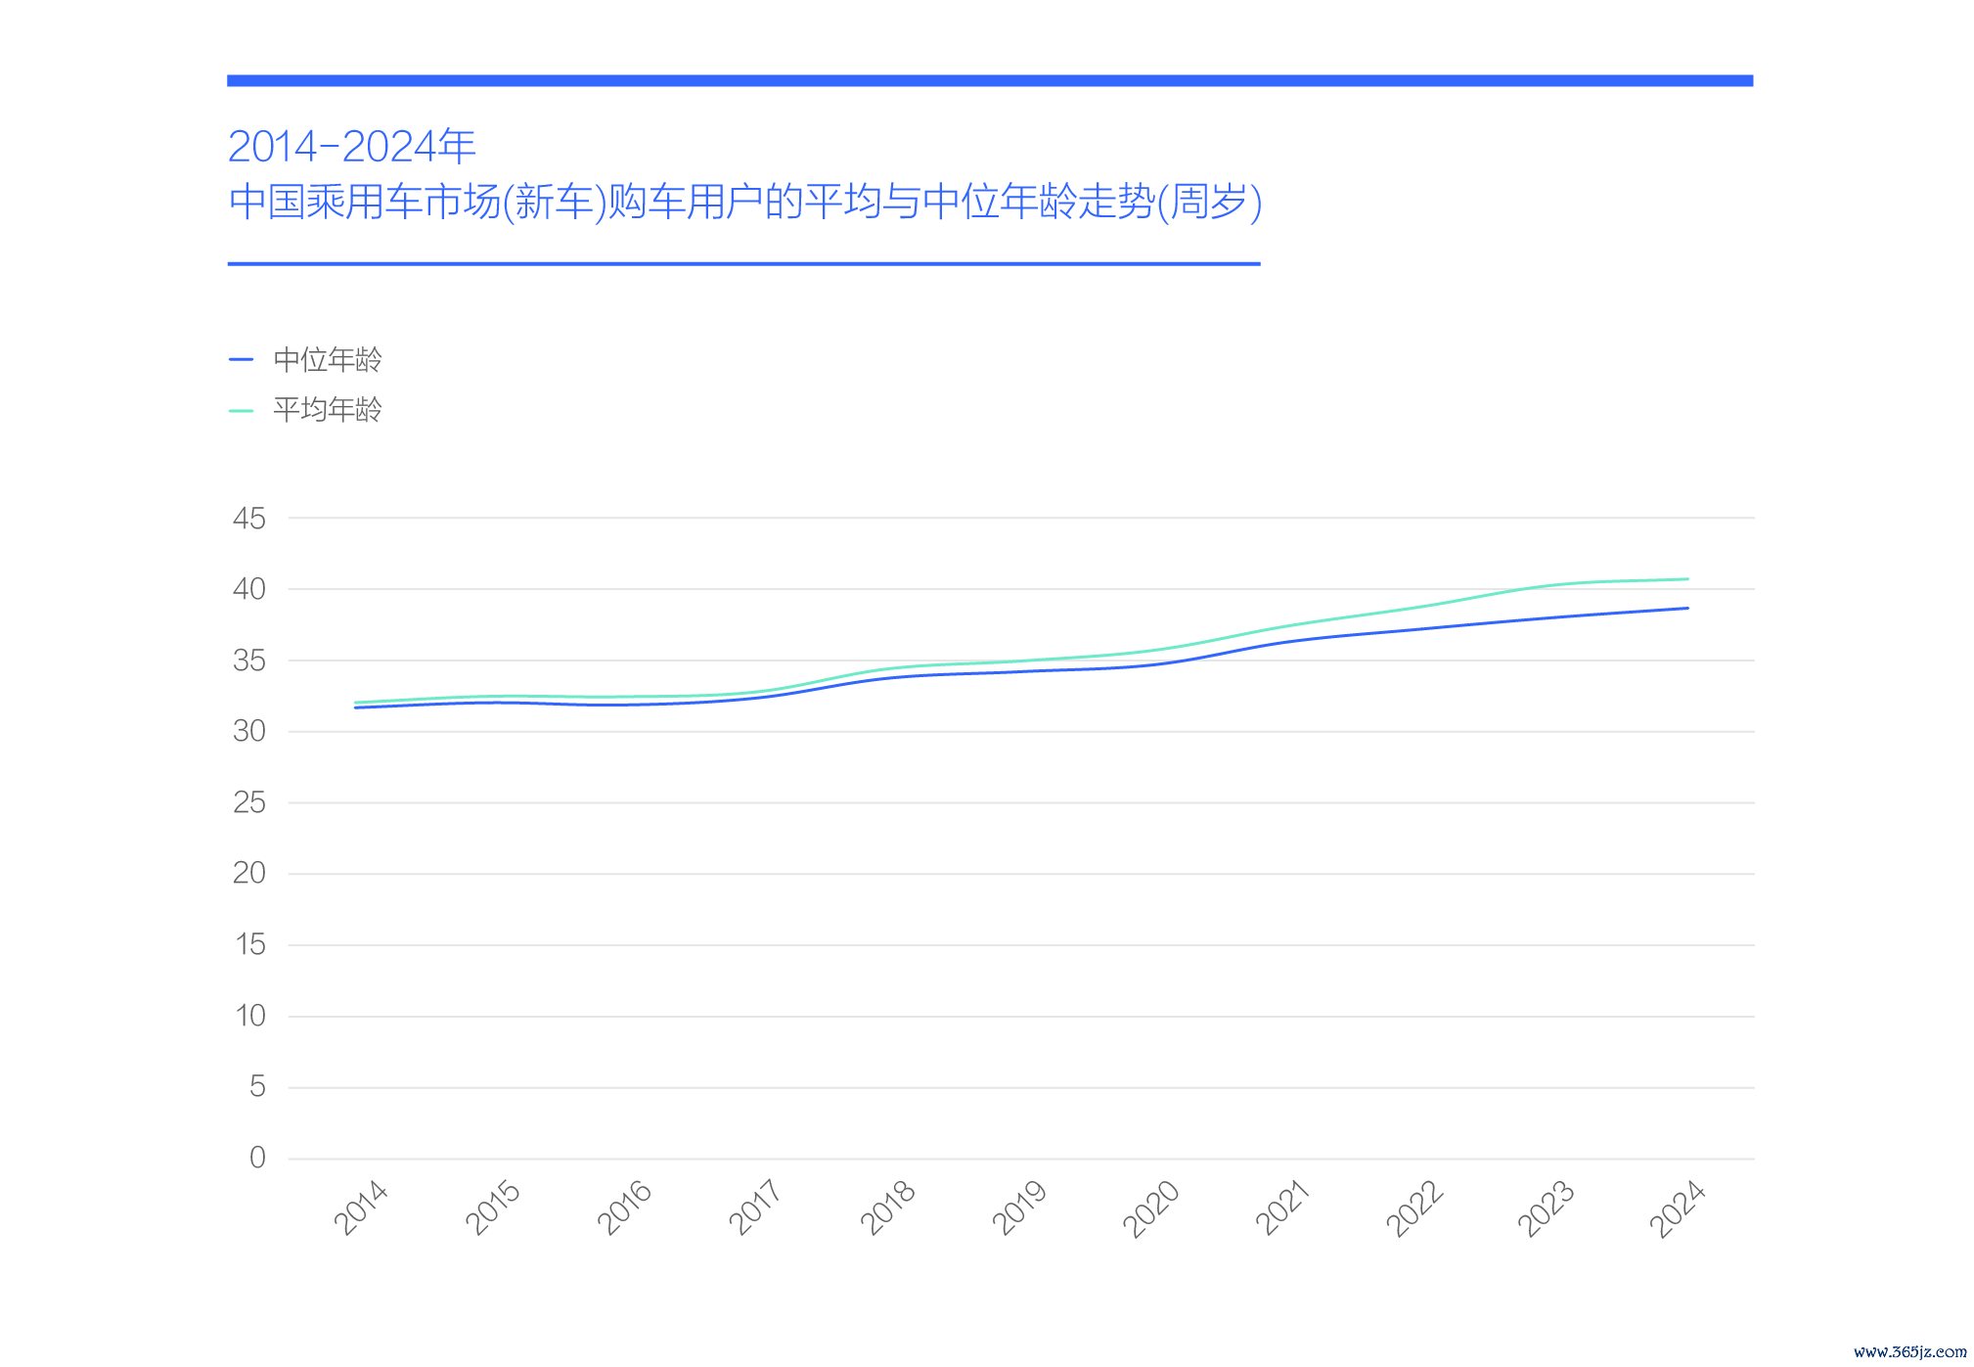Screen dimensions: 1974x1367
Task: Click the 30 y-axis value
Action: (249, 731)
